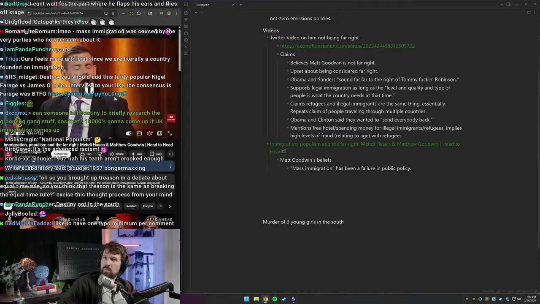540x304 pixels.
Task: Pause the YouTube video
Action: tap(7, 133)
